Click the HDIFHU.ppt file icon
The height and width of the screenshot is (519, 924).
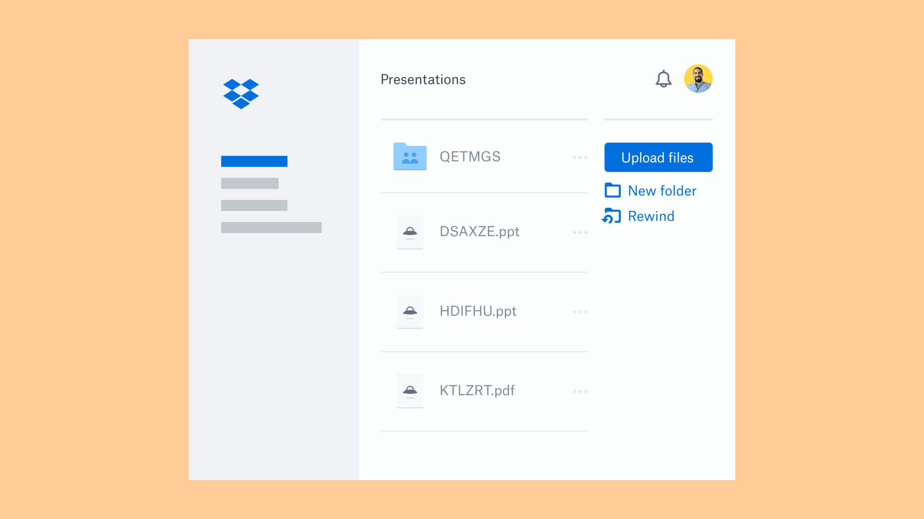(x=410, y=311)
